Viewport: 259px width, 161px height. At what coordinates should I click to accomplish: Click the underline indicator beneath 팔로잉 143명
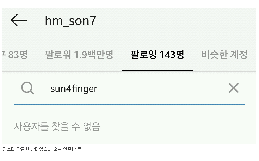157,71
